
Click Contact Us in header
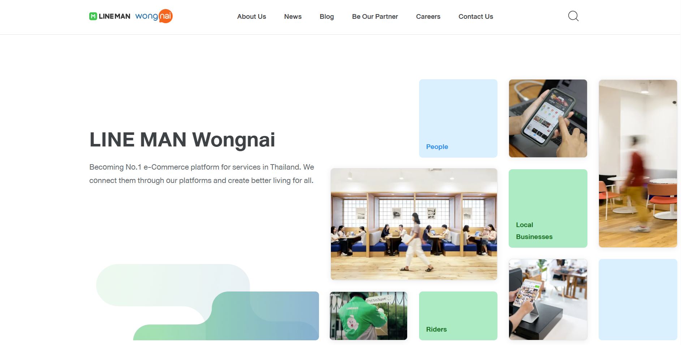pyautogui.click(x=476, y=17)
